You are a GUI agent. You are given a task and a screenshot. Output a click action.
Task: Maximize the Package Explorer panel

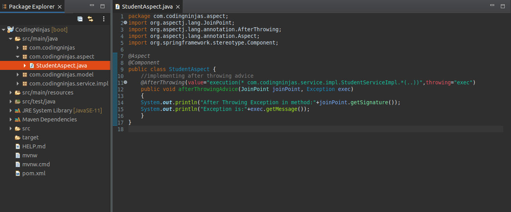point(103,6)
